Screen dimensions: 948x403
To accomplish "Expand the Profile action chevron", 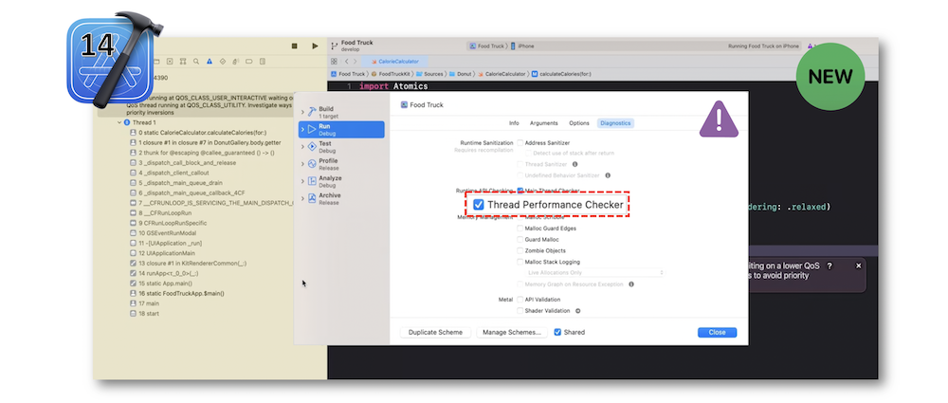I will click(x=303, y=164).
